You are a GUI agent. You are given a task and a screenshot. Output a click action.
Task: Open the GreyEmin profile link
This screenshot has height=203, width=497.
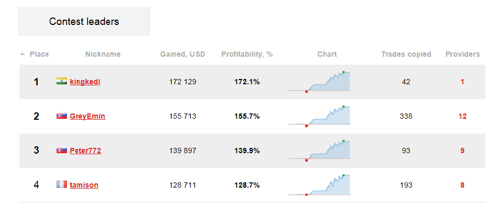87,116
